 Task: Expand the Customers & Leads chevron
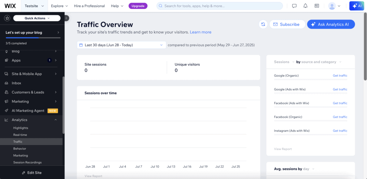[56, 92]
